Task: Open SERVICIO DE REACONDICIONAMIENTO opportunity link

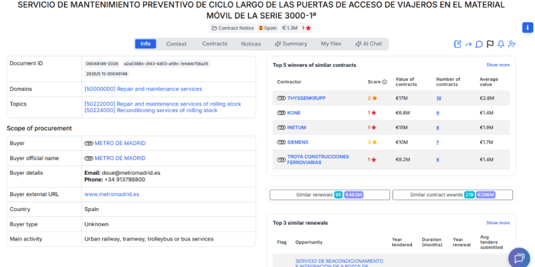Action: click(x=339, y=263)
